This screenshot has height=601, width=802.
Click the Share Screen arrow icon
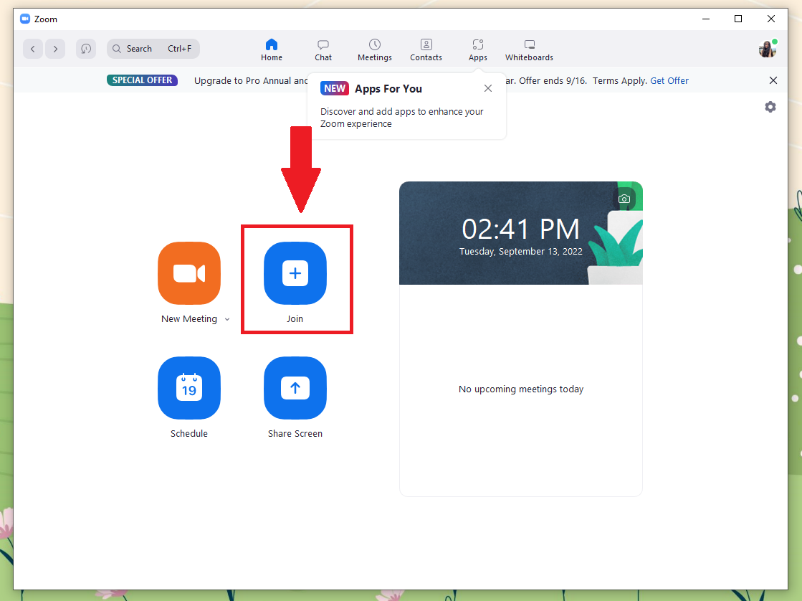pos(295,388)
